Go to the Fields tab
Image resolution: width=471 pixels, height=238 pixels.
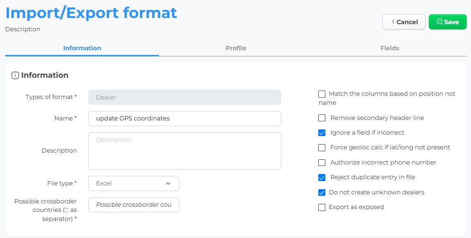389,48
